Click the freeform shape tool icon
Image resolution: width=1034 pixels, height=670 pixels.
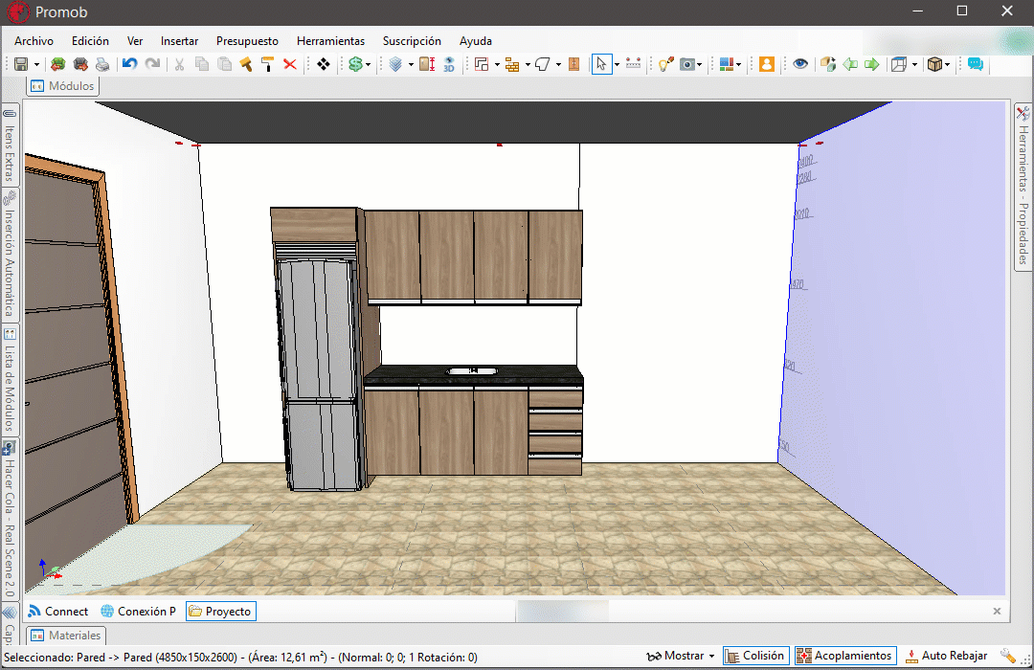click(543, 64)
